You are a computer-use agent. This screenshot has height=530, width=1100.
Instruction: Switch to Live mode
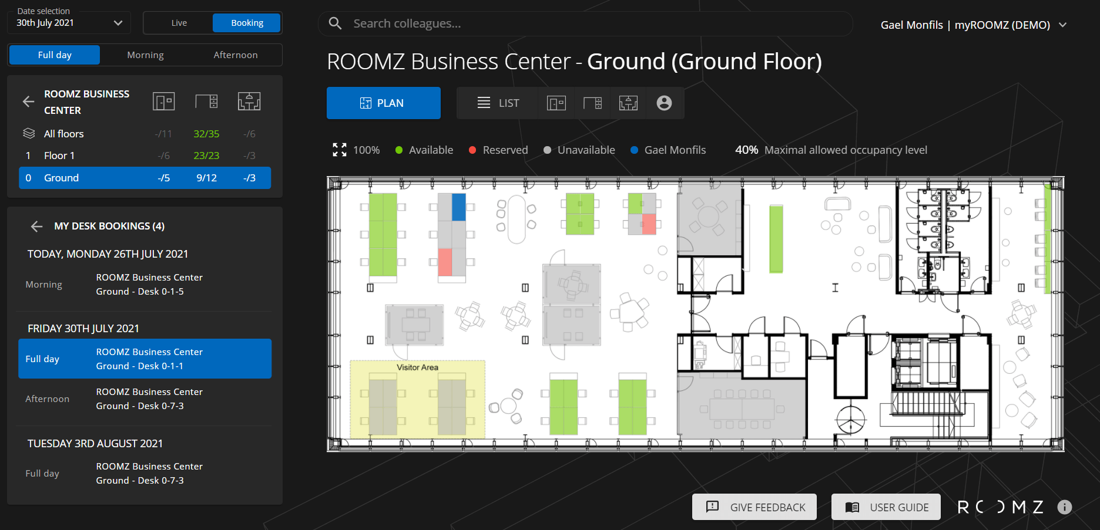pos(178,22)
